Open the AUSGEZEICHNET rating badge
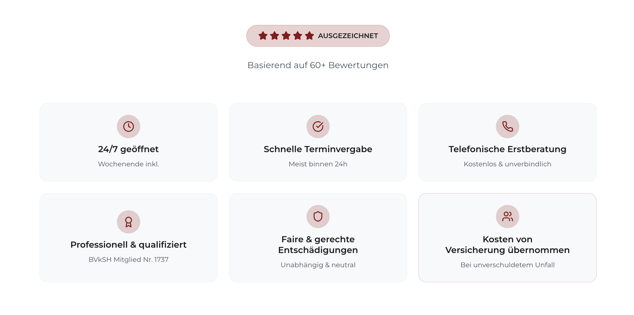The height and width of the screenshot is (315, 634). [318, 35]
